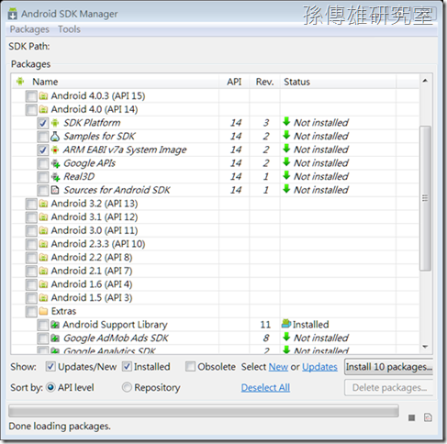Select the Android 2.2 (API 8) row text
447x444 pixels.
tap(92, 258)
